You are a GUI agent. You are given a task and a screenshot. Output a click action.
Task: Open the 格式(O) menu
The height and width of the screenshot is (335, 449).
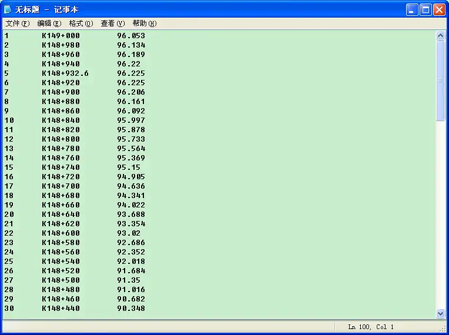pyautogui.click(x=81, y=24)
